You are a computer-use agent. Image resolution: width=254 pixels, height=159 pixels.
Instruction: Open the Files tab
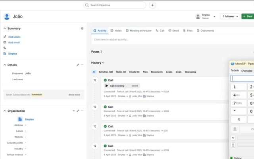coord(188,31)
